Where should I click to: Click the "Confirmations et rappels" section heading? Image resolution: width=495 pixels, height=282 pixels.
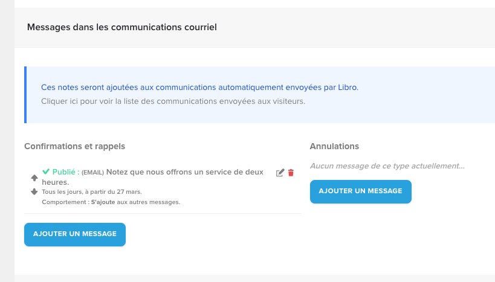[74, 146]
